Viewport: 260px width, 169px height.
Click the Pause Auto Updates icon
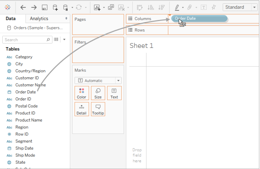point(65,7)
